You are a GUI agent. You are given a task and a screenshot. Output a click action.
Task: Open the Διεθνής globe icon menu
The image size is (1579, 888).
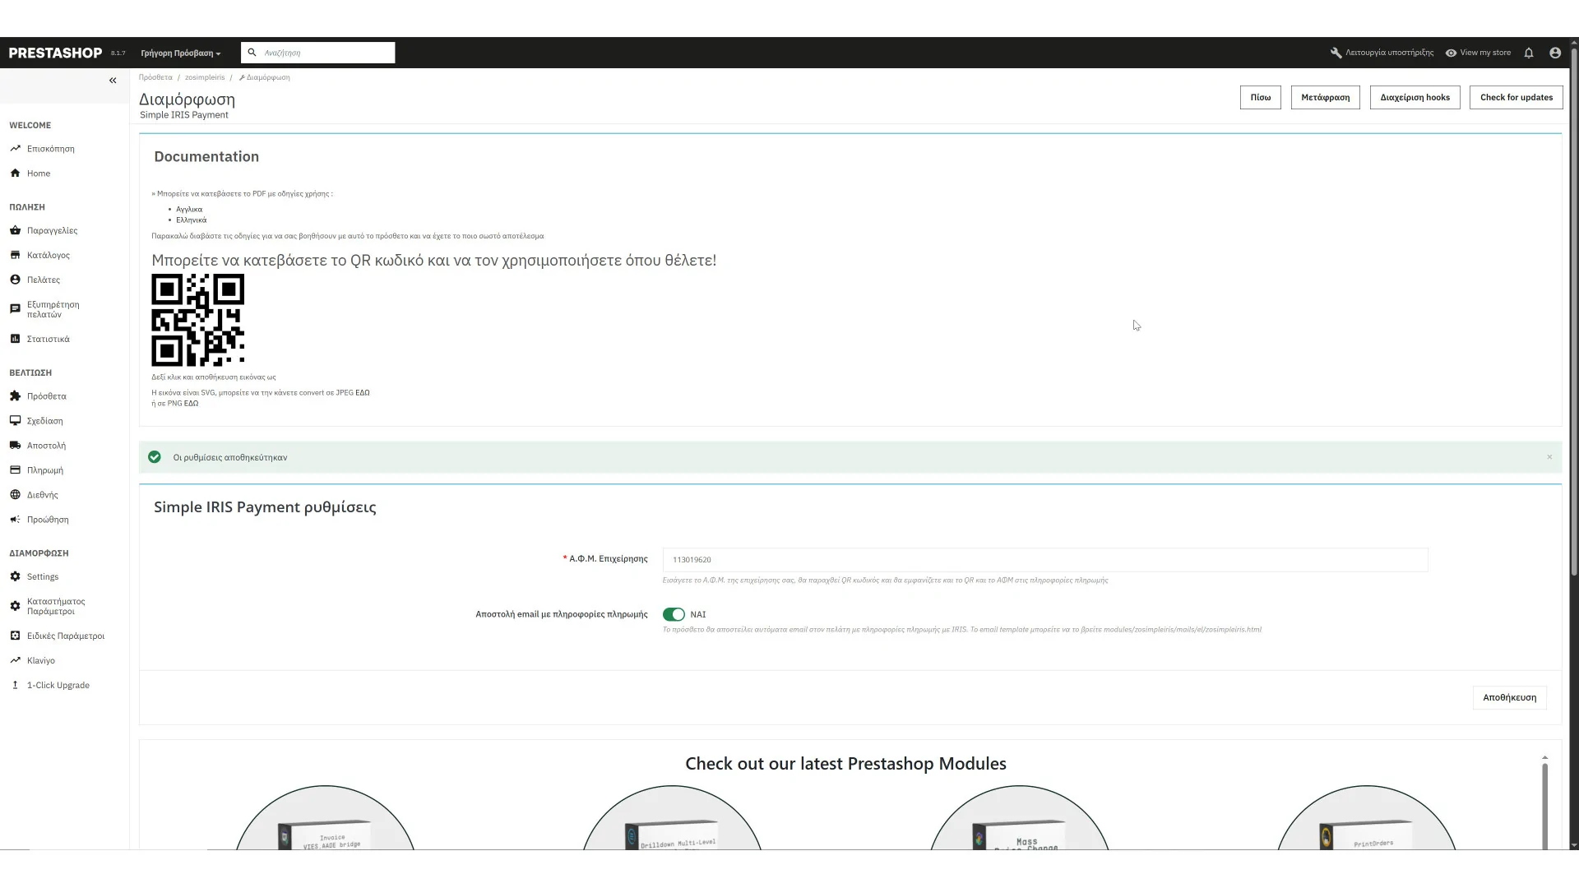point(15,494)
